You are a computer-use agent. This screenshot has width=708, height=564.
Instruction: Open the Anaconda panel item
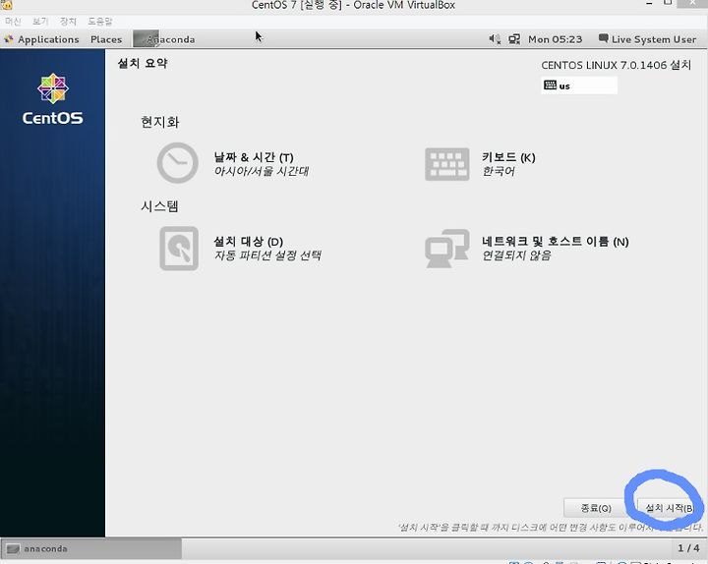165,39
